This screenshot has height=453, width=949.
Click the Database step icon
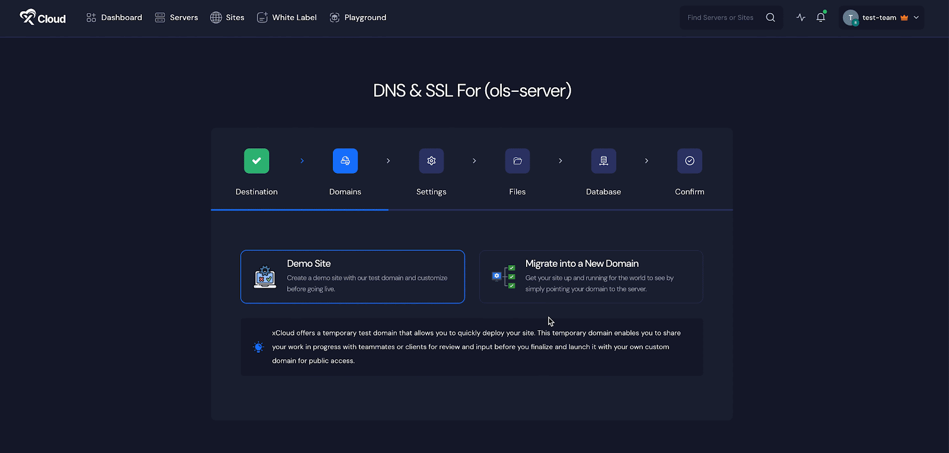[603, 161]
